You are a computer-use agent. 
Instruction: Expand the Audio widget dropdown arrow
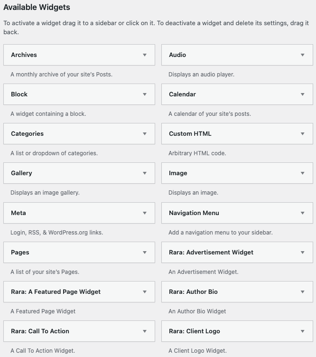click(303, 55)
